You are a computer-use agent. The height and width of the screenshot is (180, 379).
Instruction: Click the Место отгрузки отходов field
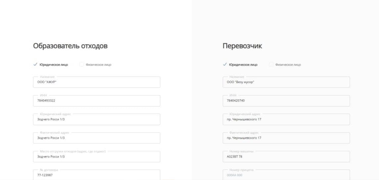[x=97, y=157]
